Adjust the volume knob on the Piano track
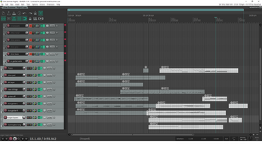 click(24, 68)
